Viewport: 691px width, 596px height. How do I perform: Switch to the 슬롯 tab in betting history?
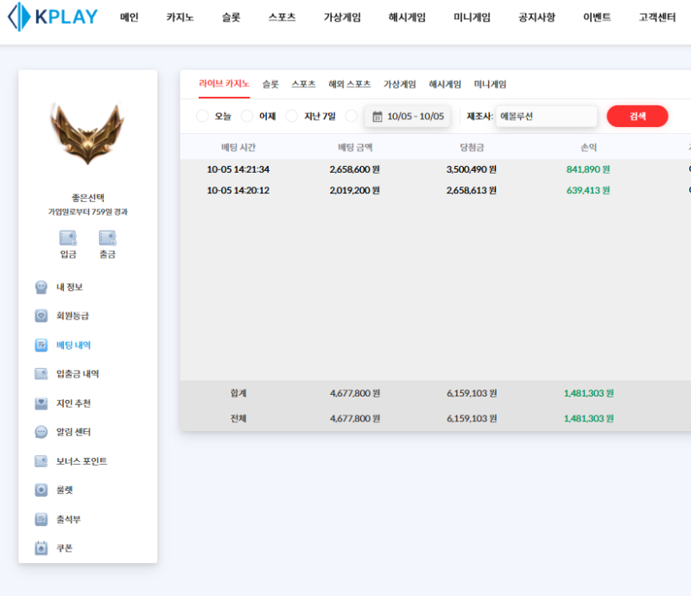coord(270,85)
